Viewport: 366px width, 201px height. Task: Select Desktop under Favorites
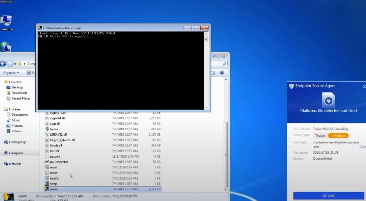tap(15, 87)
